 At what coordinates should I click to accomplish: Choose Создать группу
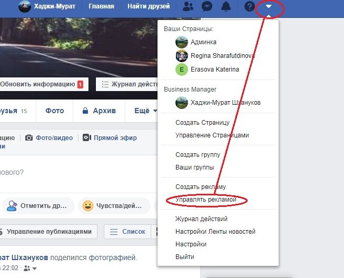[198, 155]
